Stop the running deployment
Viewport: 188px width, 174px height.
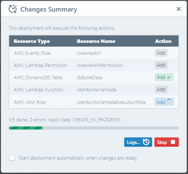[x=166, y=142]
